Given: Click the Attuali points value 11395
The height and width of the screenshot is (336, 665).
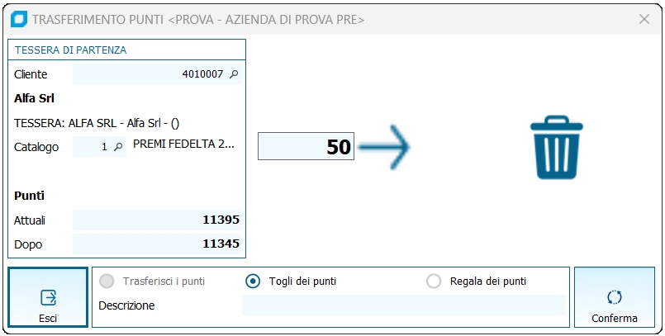Looking at the screenshot, I should click(157, 220).
